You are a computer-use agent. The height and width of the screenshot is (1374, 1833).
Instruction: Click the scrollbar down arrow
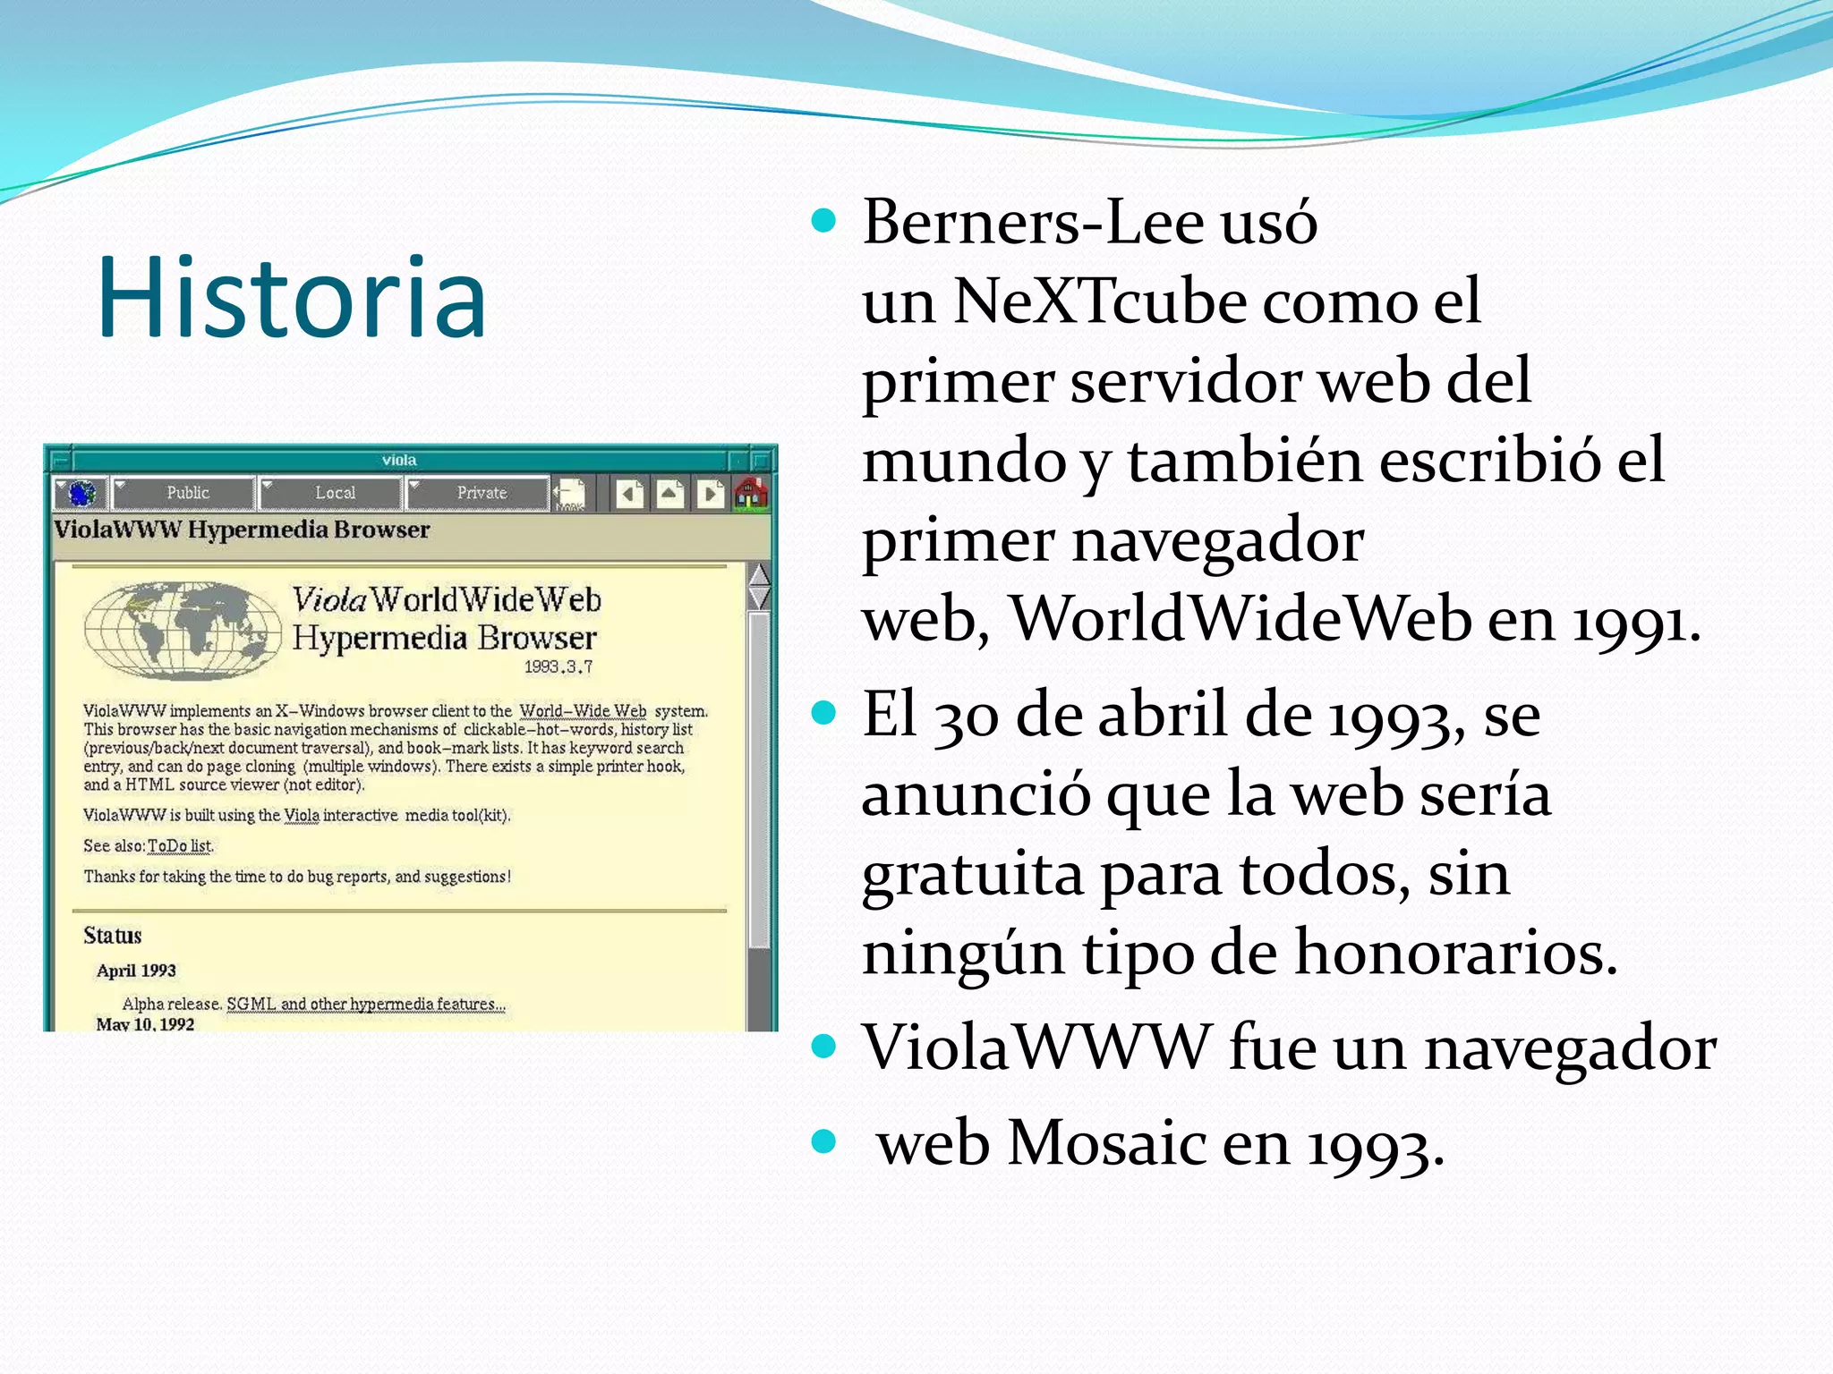tap(759, 598)
